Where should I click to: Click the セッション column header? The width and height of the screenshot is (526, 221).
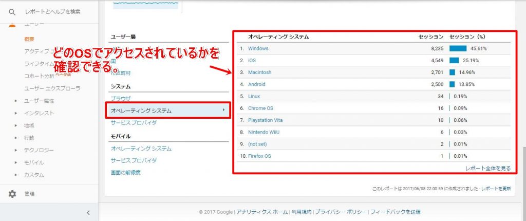tap(431, 36)
